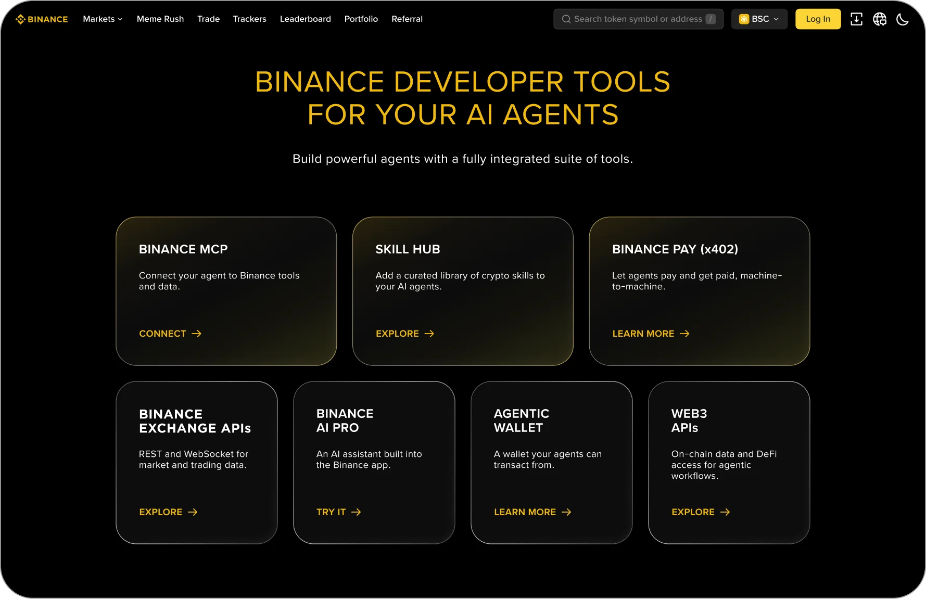Click the BSC chain coin icon
926x599 pixels.
coord(744,19)
